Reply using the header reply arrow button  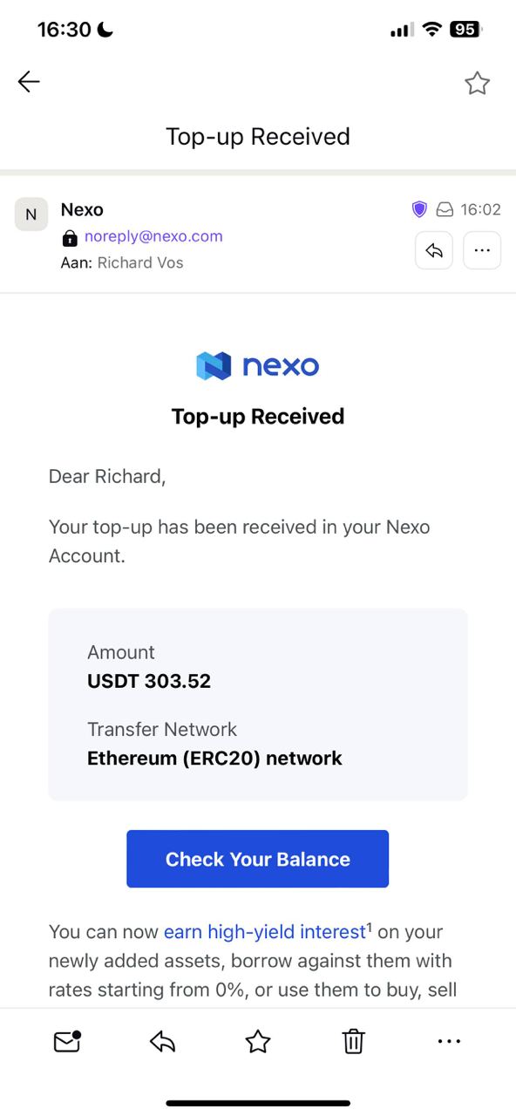(434, 251)
